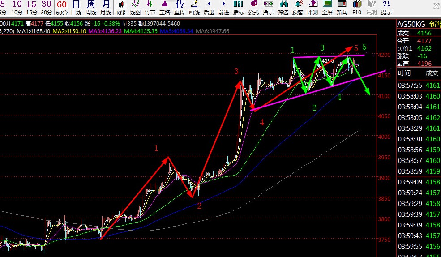
Task: Click the MA4:4135.35 indicator label
Action: (141, 31)
